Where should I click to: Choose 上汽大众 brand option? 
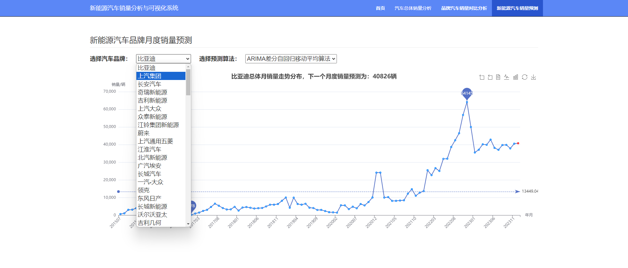tap(161, 109)
